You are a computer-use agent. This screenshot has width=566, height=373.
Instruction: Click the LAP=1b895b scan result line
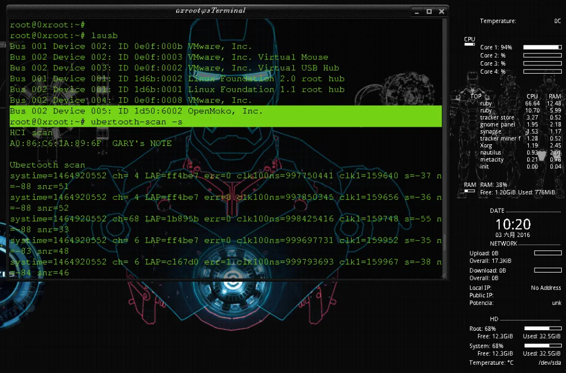(226, 224)
